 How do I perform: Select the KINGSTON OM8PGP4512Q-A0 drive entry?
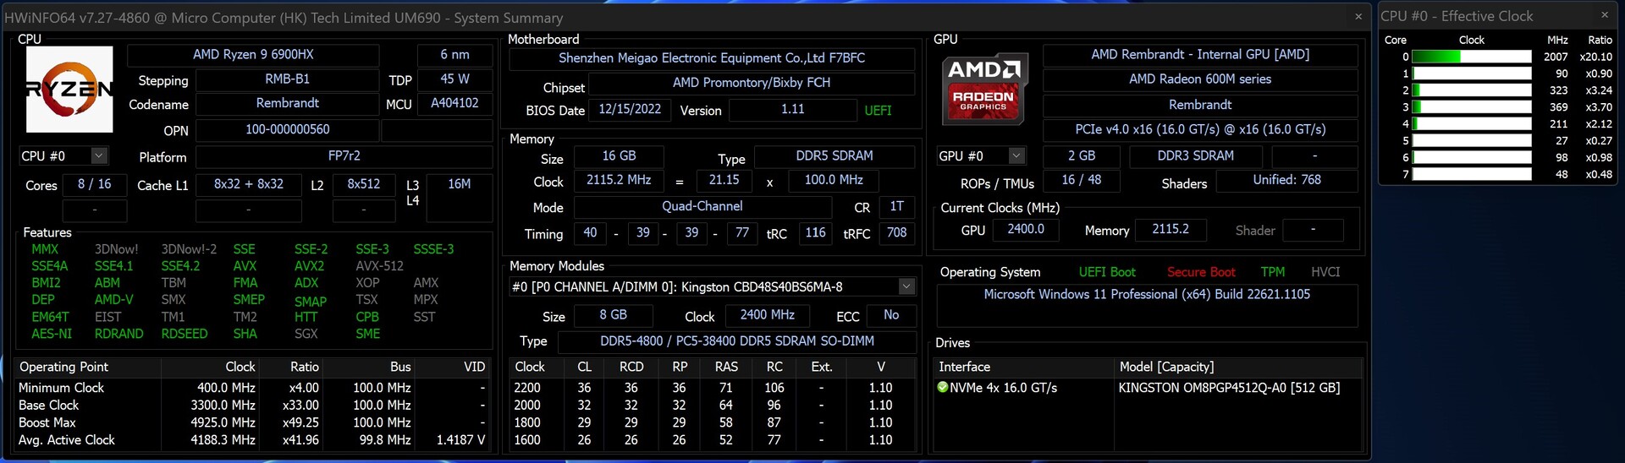click(1229, 388)
